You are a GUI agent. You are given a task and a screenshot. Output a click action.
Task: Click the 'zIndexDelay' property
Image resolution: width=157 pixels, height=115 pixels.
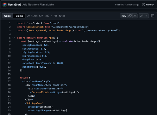30,67
